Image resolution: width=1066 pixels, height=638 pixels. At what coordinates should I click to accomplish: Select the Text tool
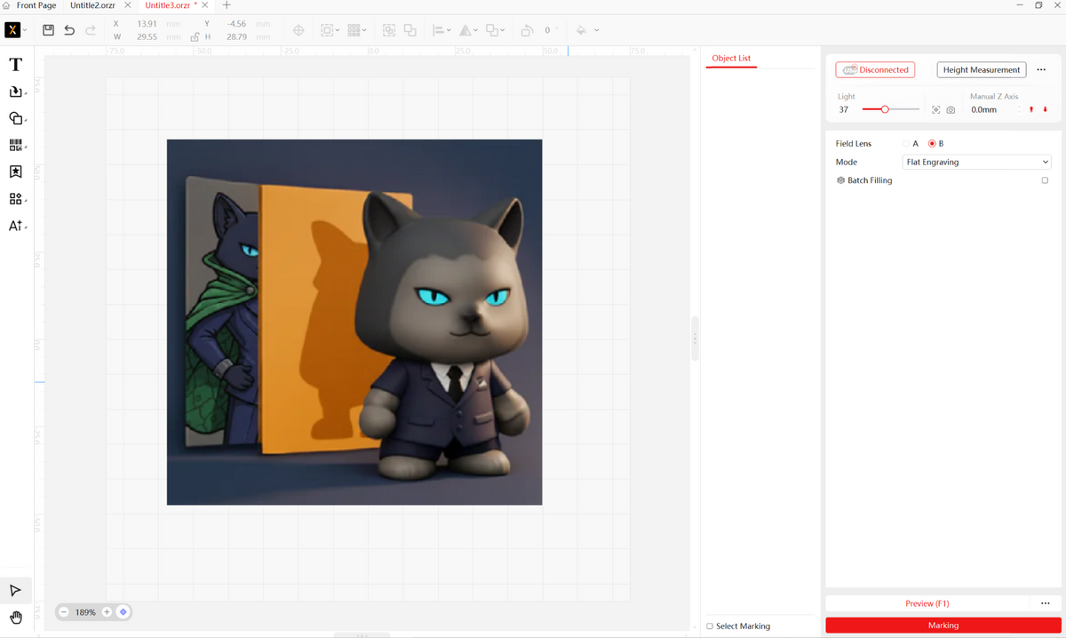pyautogui.click(x=15, y=65)
